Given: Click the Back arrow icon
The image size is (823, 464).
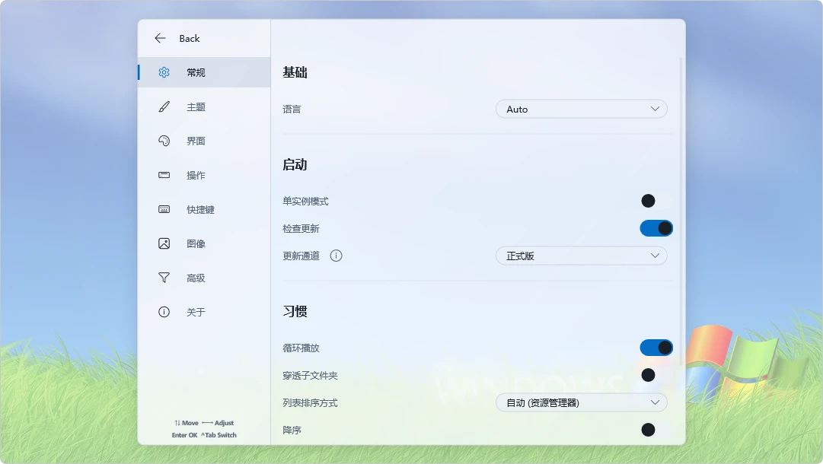Looking at the screenshot, I should 160,38.
